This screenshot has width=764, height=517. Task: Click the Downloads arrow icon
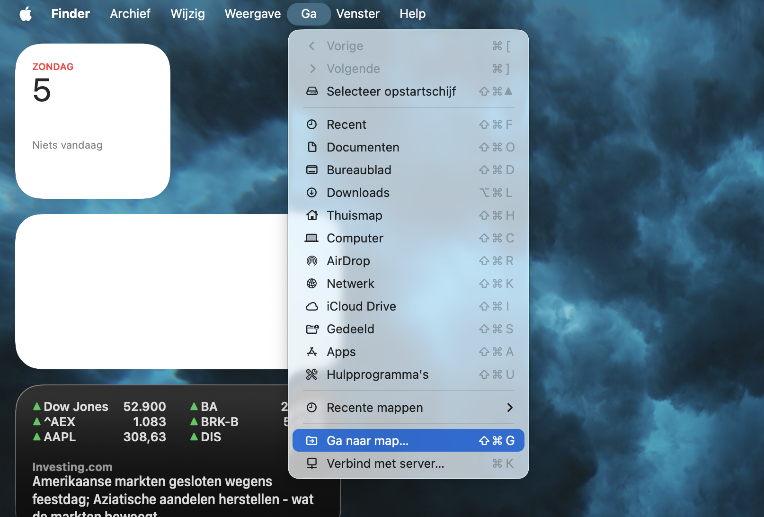[311, 193]
